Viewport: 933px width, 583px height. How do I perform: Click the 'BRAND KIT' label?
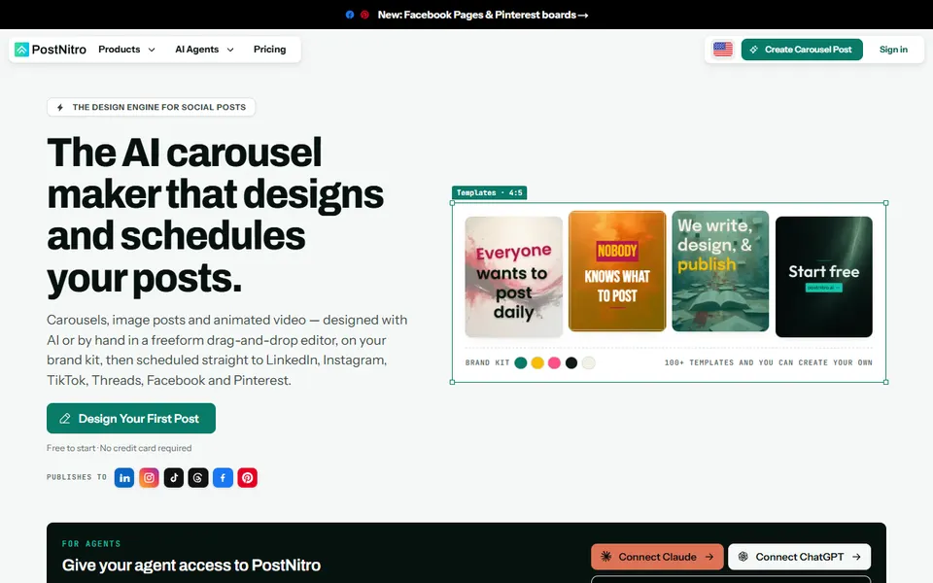coord(487,362)
